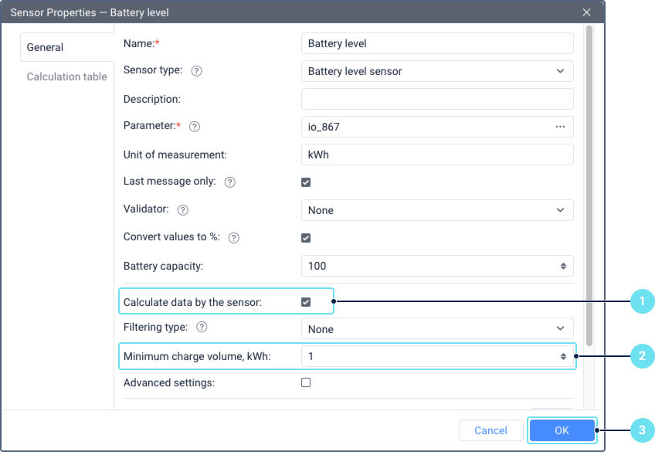Image resolution: width=655 pixels, height=452 pixels.
Task: Toggle the Last message only checkbox
Action: coord(306,182)
